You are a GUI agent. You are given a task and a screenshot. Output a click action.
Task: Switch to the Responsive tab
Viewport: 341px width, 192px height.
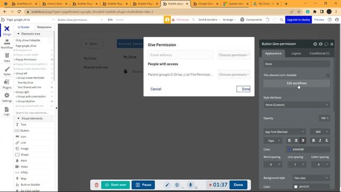tap(44, 27)
